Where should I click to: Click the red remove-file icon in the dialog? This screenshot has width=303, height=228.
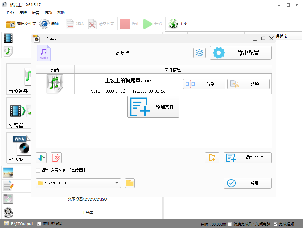point(56,157)
